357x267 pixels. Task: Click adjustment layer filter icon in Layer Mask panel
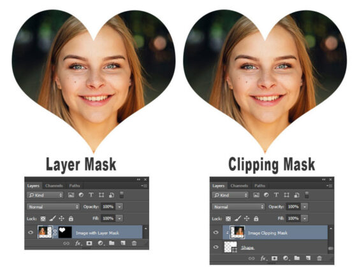pos(81,195)
